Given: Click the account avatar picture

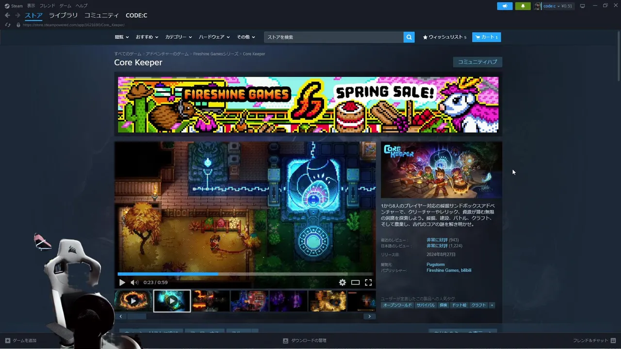Looking at the screenshot, I should pyautogui.click(x=538, y=6).
